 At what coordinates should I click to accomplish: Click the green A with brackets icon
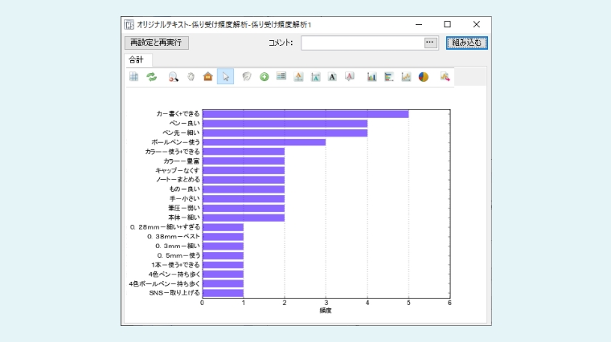316,77
